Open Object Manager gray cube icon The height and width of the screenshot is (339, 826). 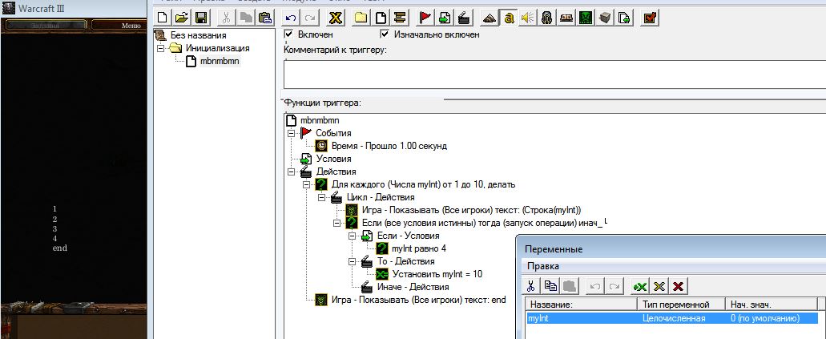(x=605, y=18)
